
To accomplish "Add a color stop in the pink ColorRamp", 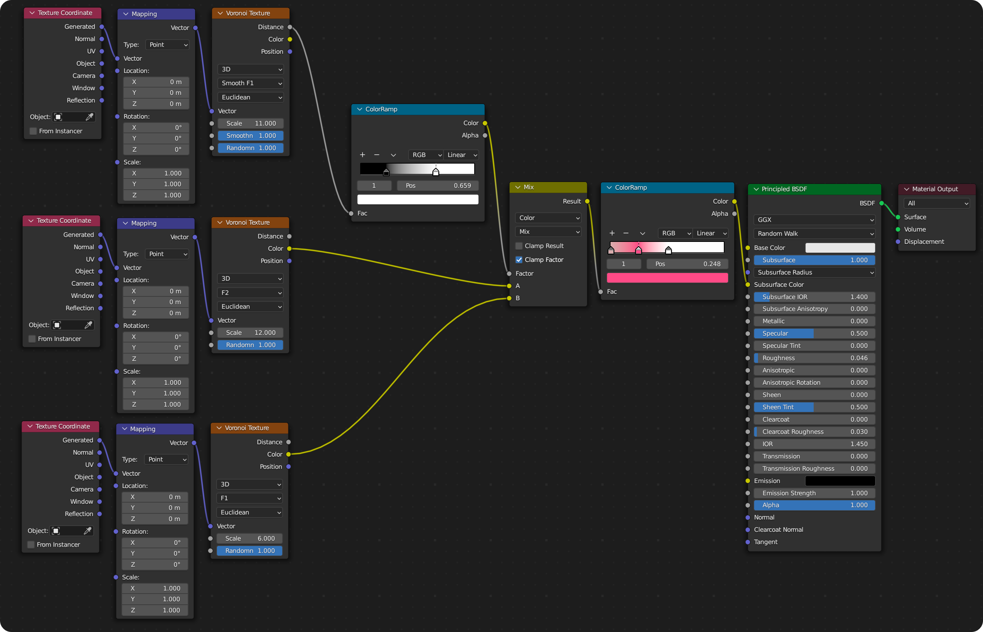I will (612, 233).
